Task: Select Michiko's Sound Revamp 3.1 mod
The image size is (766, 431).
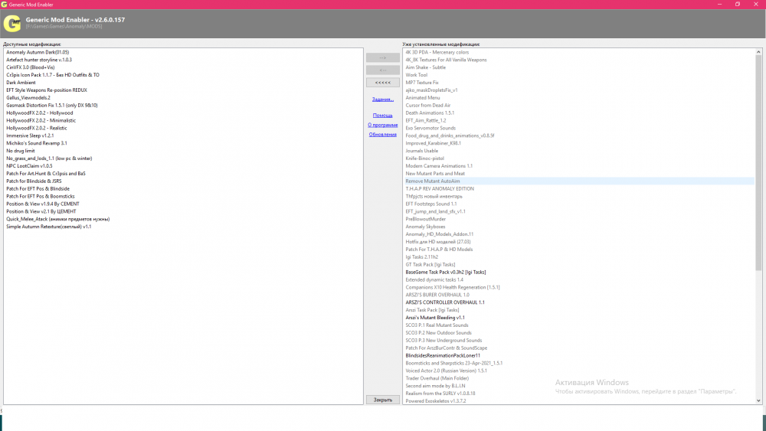Action: click(x=37, y=143)
